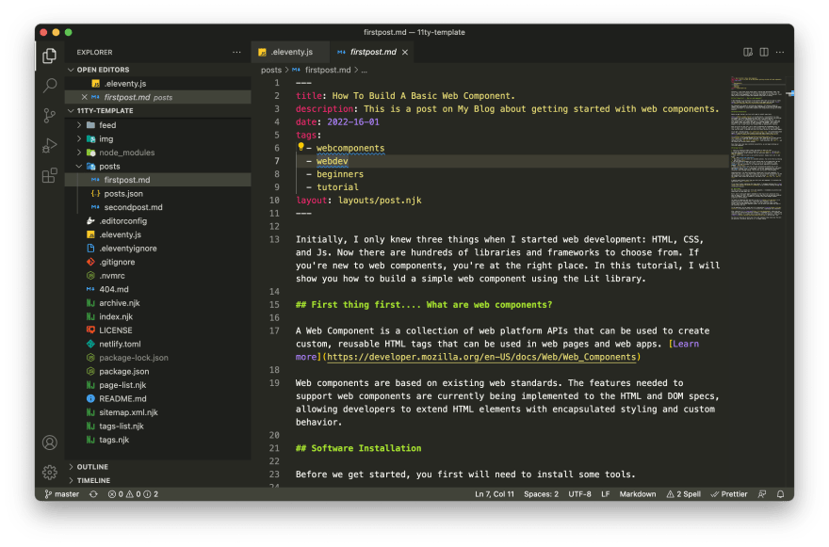Open archive.njk file
Image resolution: width=829 pixels, height=547 pixels.
click(x=157, y=303)
